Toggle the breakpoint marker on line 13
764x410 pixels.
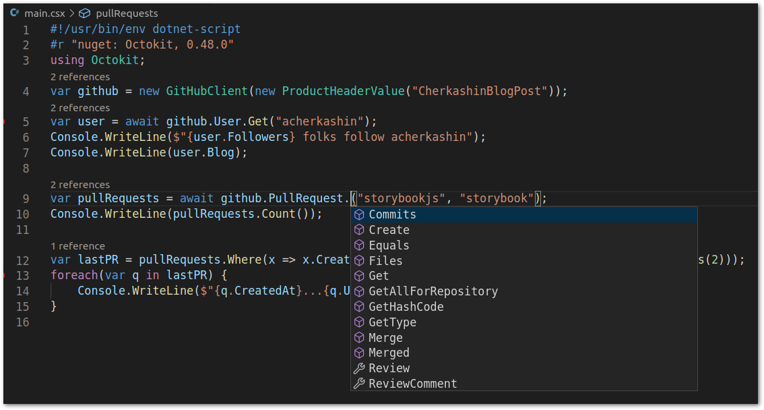(5, 276)
